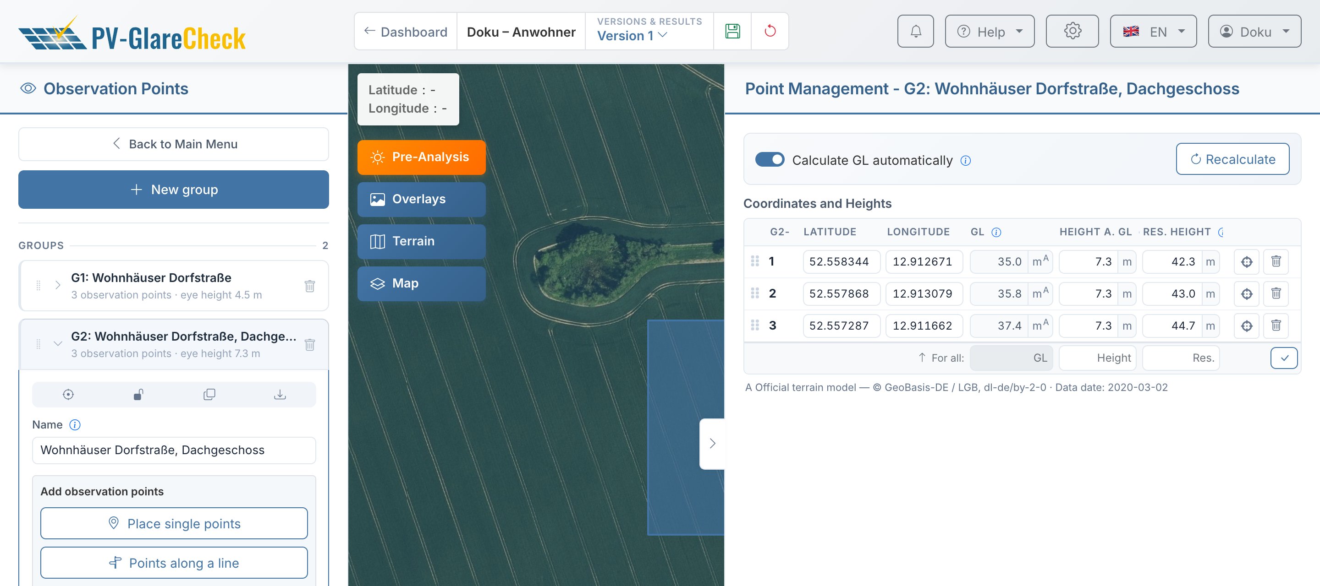
Task: Expand group G1 Wohnhäuser Dorfstraße
Action: click(x=57, y=286)
